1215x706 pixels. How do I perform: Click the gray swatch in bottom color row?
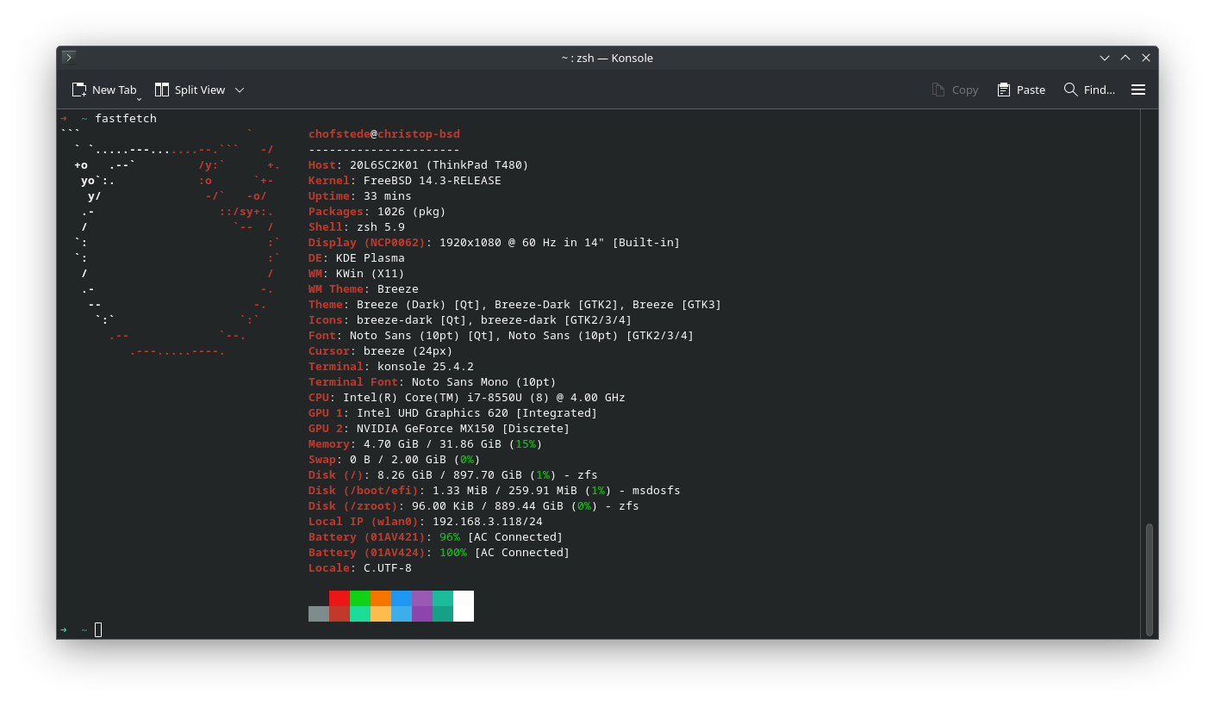coord(319,614)
